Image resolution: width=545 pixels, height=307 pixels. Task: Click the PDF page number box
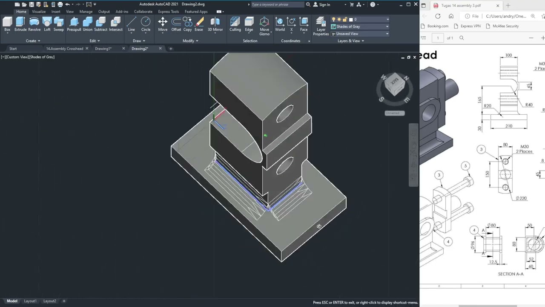[x=437, y=38]
